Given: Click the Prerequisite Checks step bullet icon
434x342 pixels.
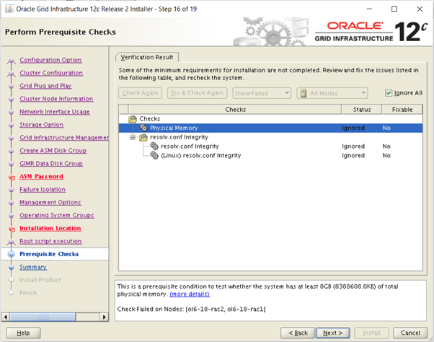Looking at the screenshot, I should click(11, 255).
